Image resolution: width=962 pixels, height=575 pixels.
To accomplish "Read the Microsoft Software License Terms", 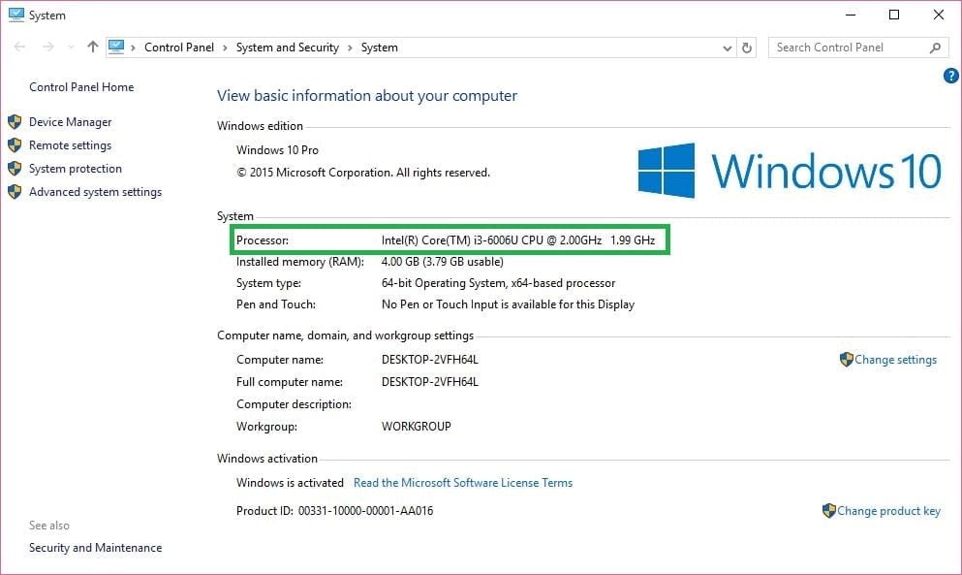I will pos(463,483).
